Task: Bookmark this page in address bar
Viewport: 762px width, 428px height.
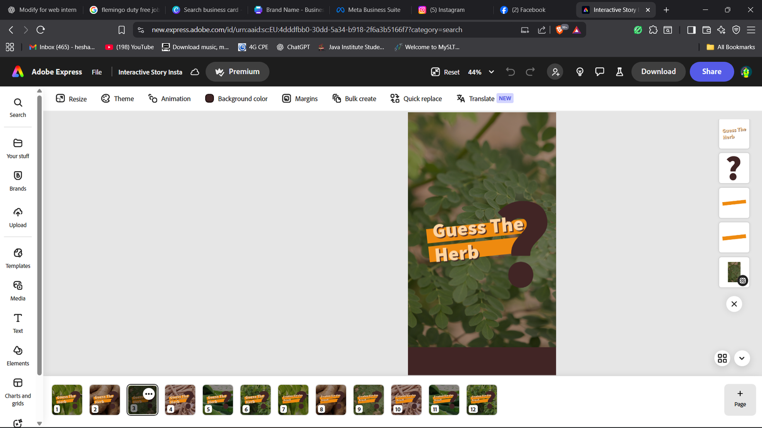Action: [121, 30]
